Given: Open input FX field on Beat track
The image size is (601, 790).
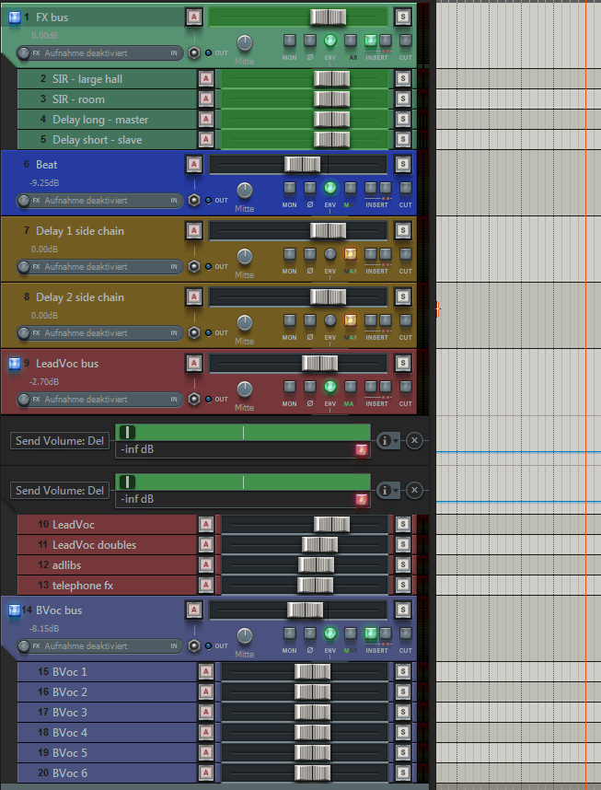Looking at the screenshot, I should click(x=99, y=200).
